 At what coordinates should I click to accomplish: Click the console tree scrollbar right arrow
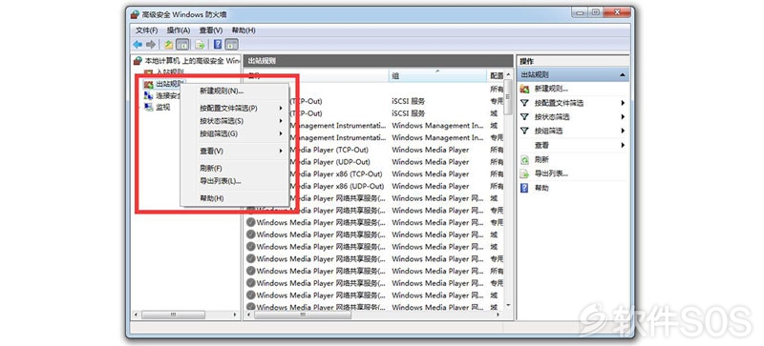coord(235,315)
